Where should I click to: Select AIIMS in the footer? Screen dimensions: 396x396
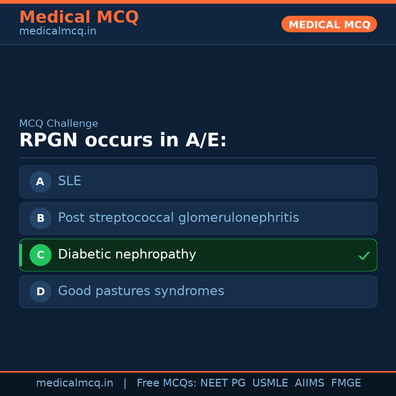[309, 383]
